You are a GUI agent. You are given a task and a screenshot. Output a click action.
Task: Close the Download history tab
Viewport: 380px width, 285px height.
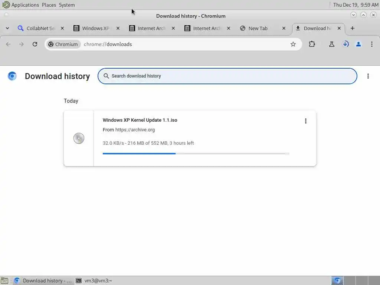(339, 28)
